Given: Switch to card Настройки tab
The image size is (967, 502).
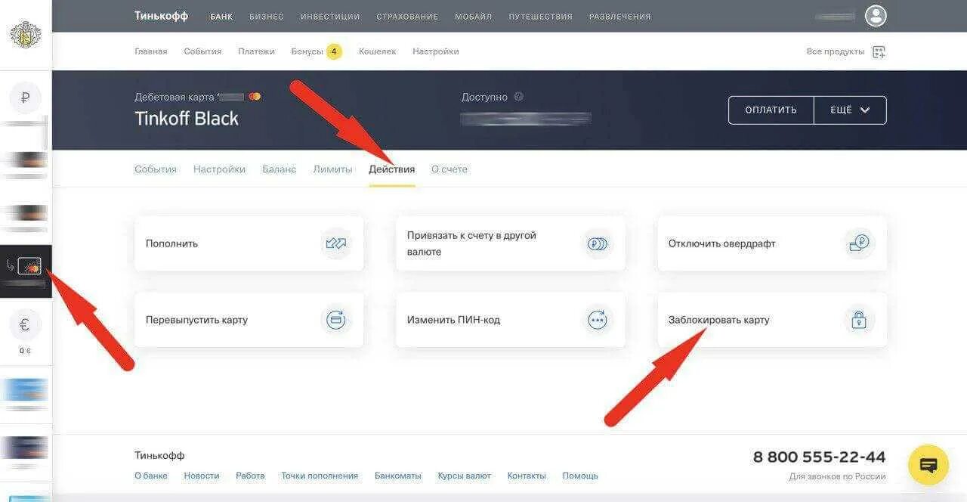Looking at the screenshot, I should point(219,169).
